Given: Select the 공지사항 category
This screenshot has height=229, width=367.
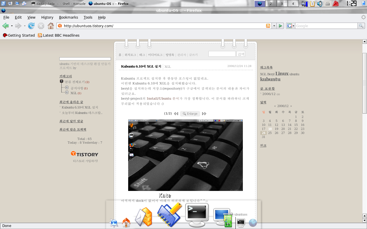Looking at the screenshot, I should [77, 88].
